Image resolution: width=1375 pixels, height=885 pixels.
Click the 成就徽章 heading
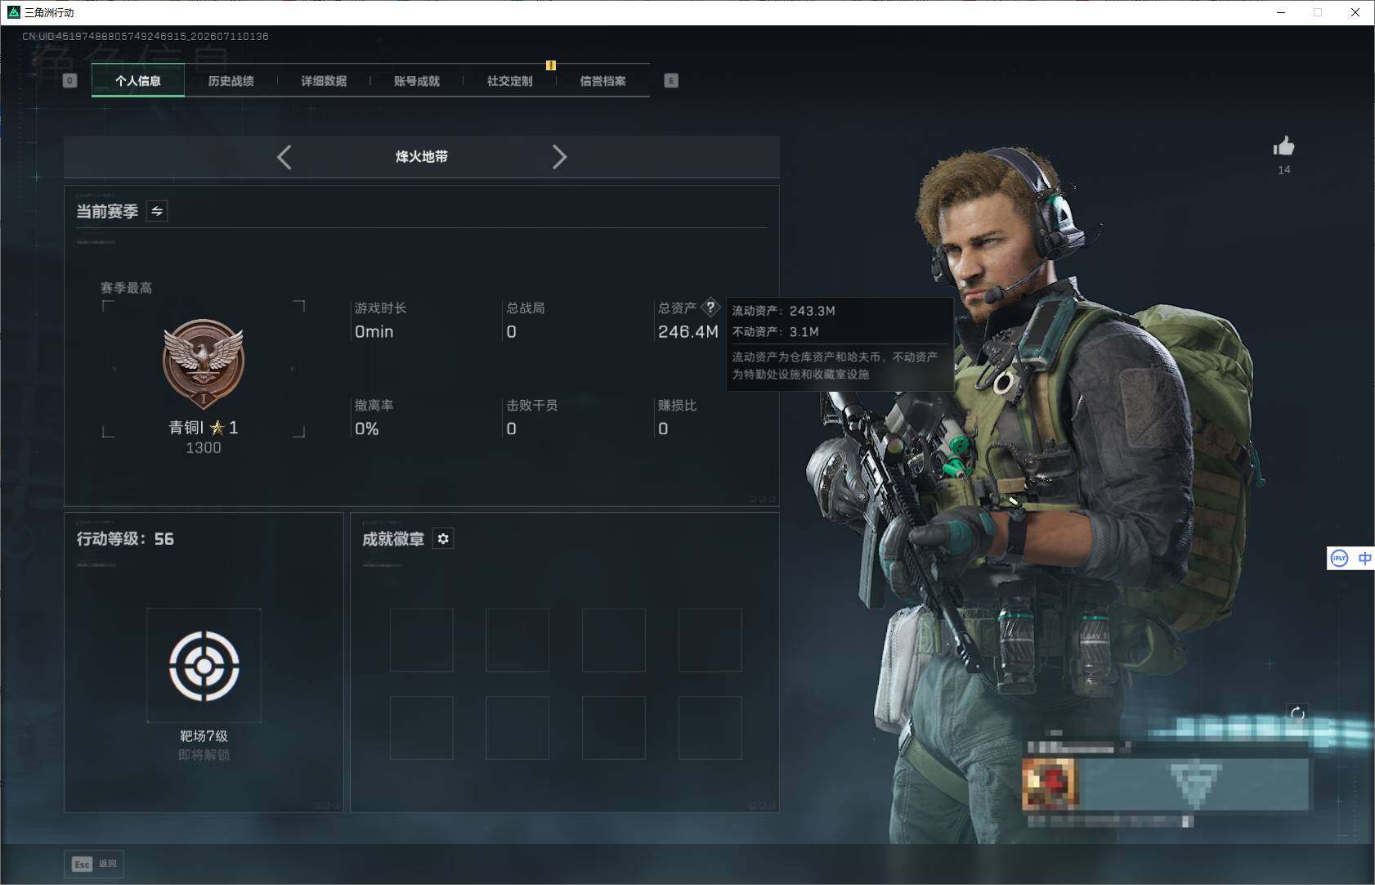click(x=393, y=539)
